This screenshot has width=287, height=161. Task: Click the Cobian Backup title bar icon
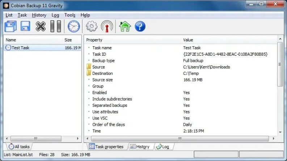tap(6, 5)
